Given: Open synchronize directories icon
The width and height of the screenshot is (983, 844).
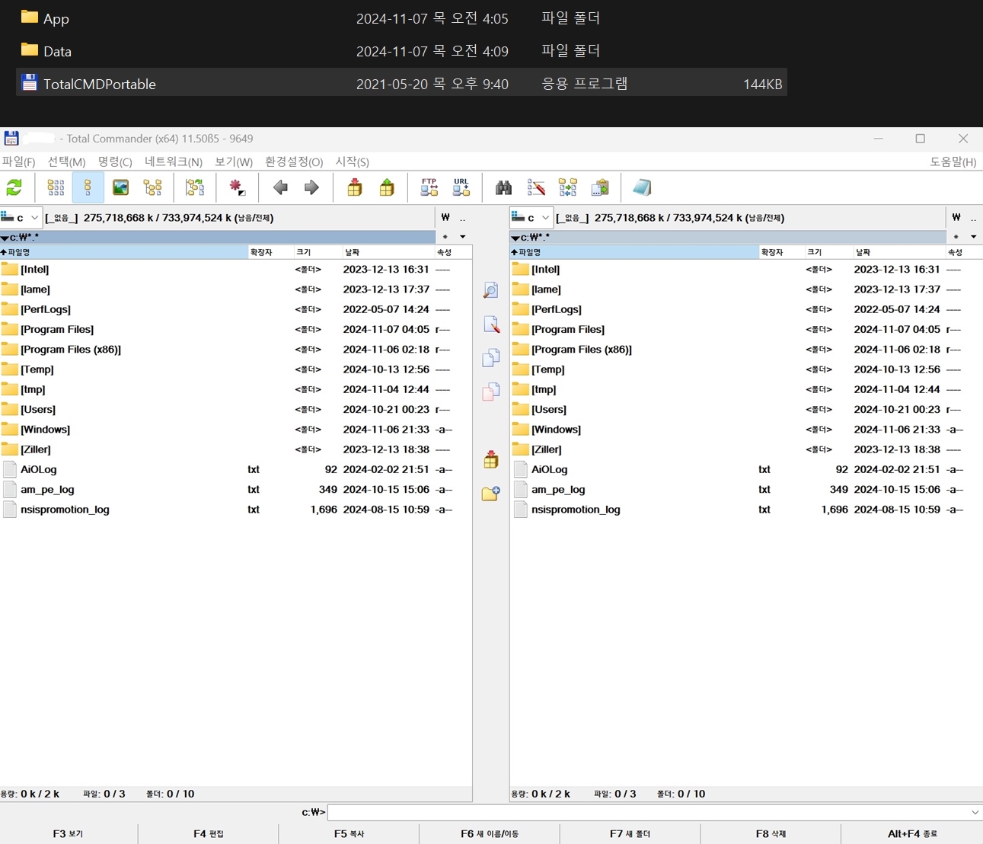Looking at the screenshot, I should [x=568, y=187].
